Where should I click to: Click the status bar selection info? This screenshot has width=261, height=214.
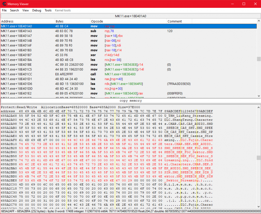[130, 211]
